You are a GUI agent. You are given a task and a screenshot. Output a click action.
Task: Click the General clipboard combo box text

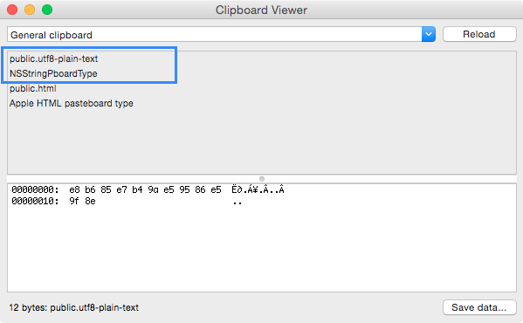(x=51, y=35)
